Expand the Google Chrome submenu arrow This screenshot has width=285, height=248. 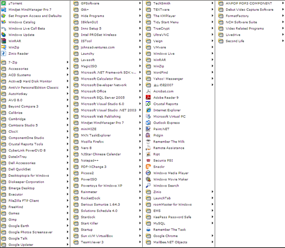click(212, 236)
